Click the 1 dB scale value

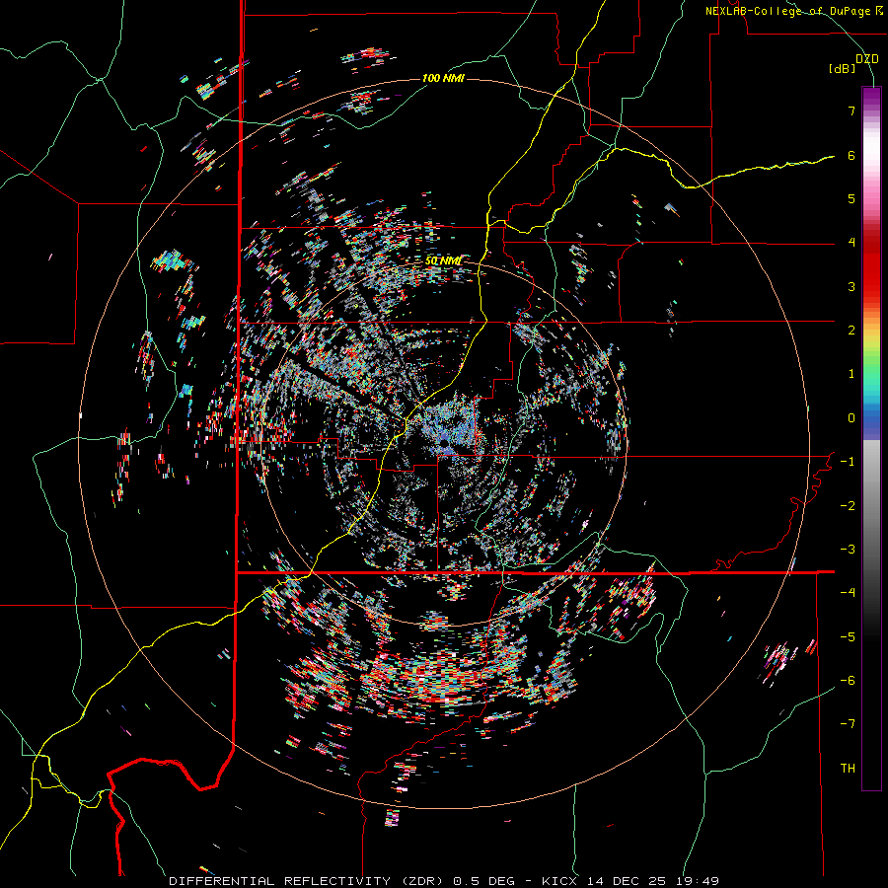pos(851,374)
